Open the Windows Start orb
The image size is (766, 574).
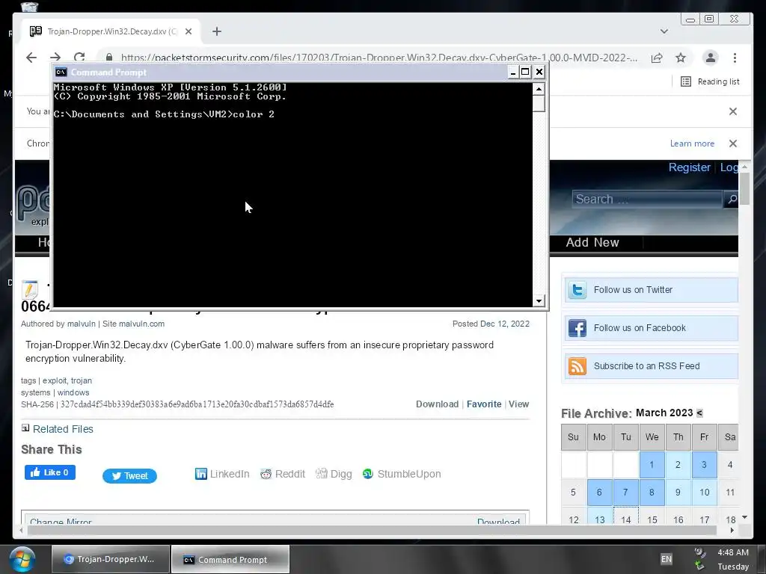[22, 560]
